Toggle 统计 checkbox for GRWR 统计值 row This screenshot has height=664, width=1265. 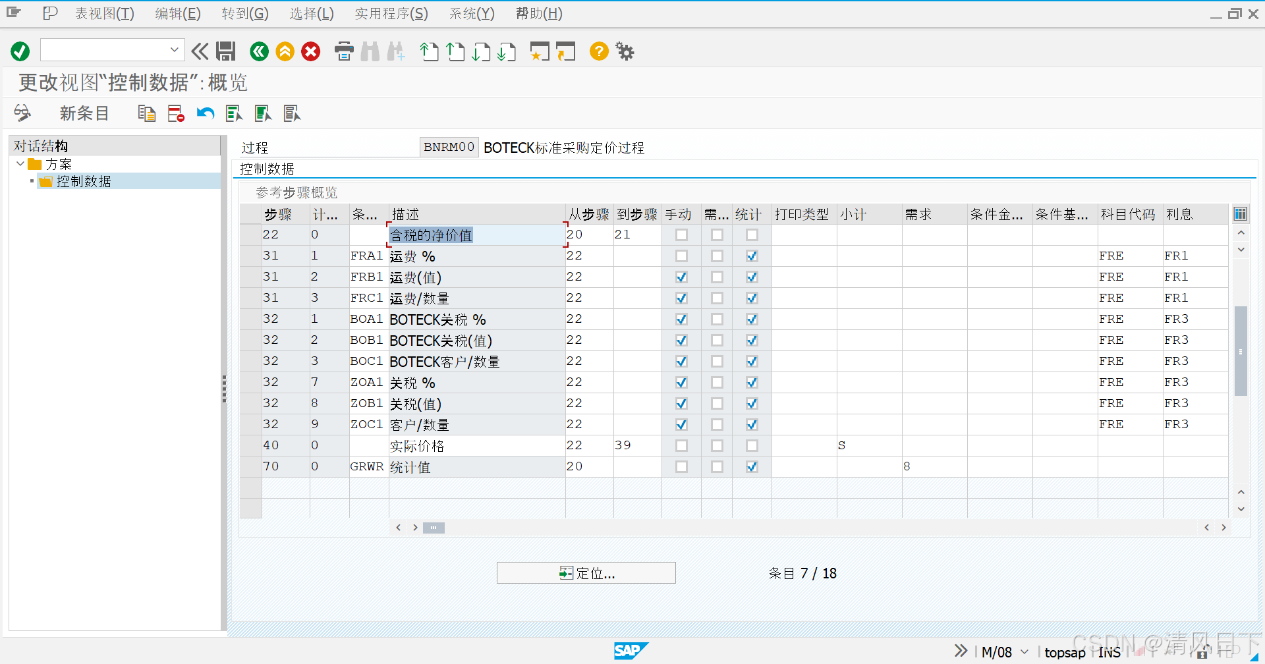point(752,466)
